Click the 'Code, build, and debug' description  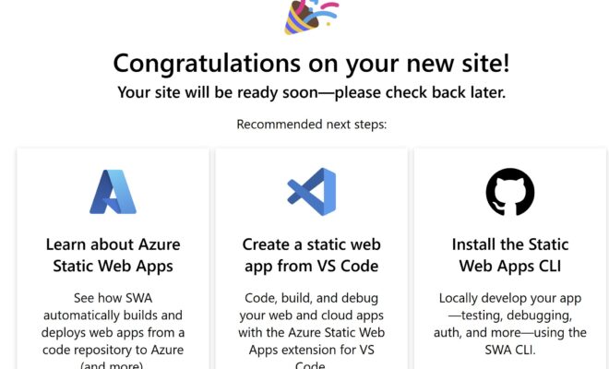[312, 330]
